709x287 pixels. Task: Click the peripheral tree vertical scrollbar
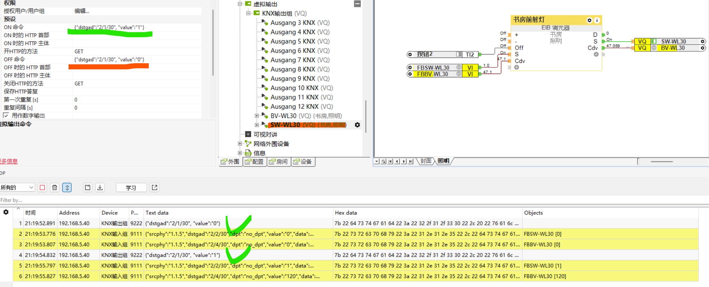366,116
